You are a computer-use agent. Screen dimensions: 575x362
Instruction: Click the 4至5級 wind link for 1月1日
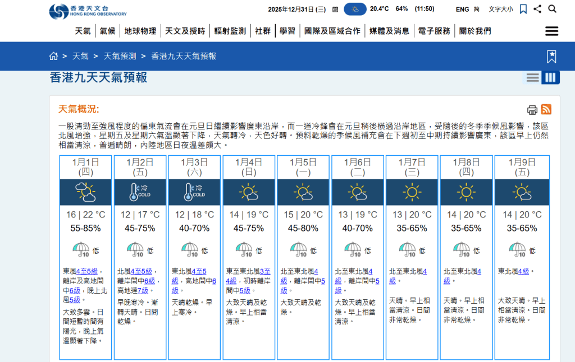87,271
